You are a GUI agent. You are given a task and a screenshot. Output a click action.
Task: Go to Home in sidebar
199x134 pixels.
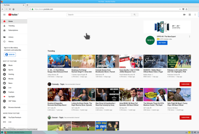click(14, 21)
